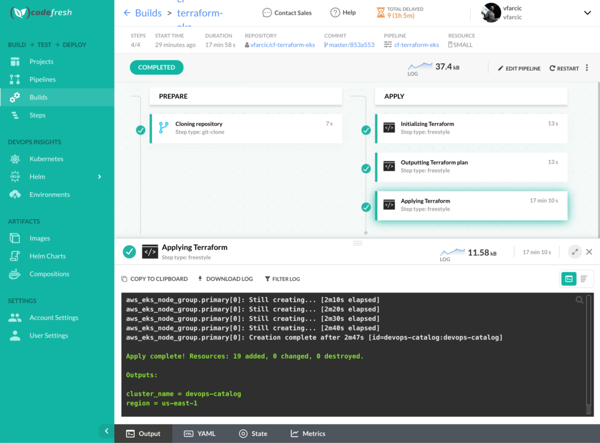Click the Codefresh logo
This screenshot has height=443, width=600.
pyautogui.click(x=41, y=13)
